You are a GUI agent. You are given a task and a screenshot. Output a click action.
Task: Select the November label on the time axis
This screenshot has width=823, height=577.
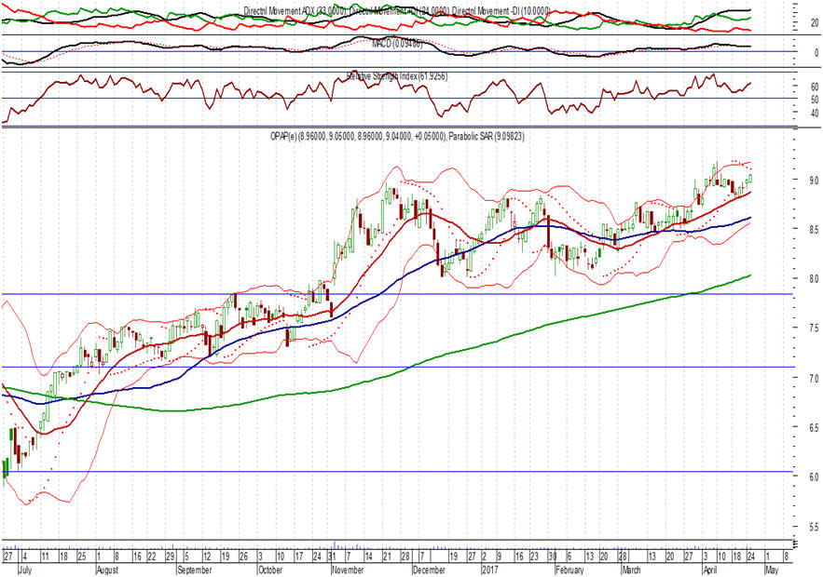tap(346, 568)
